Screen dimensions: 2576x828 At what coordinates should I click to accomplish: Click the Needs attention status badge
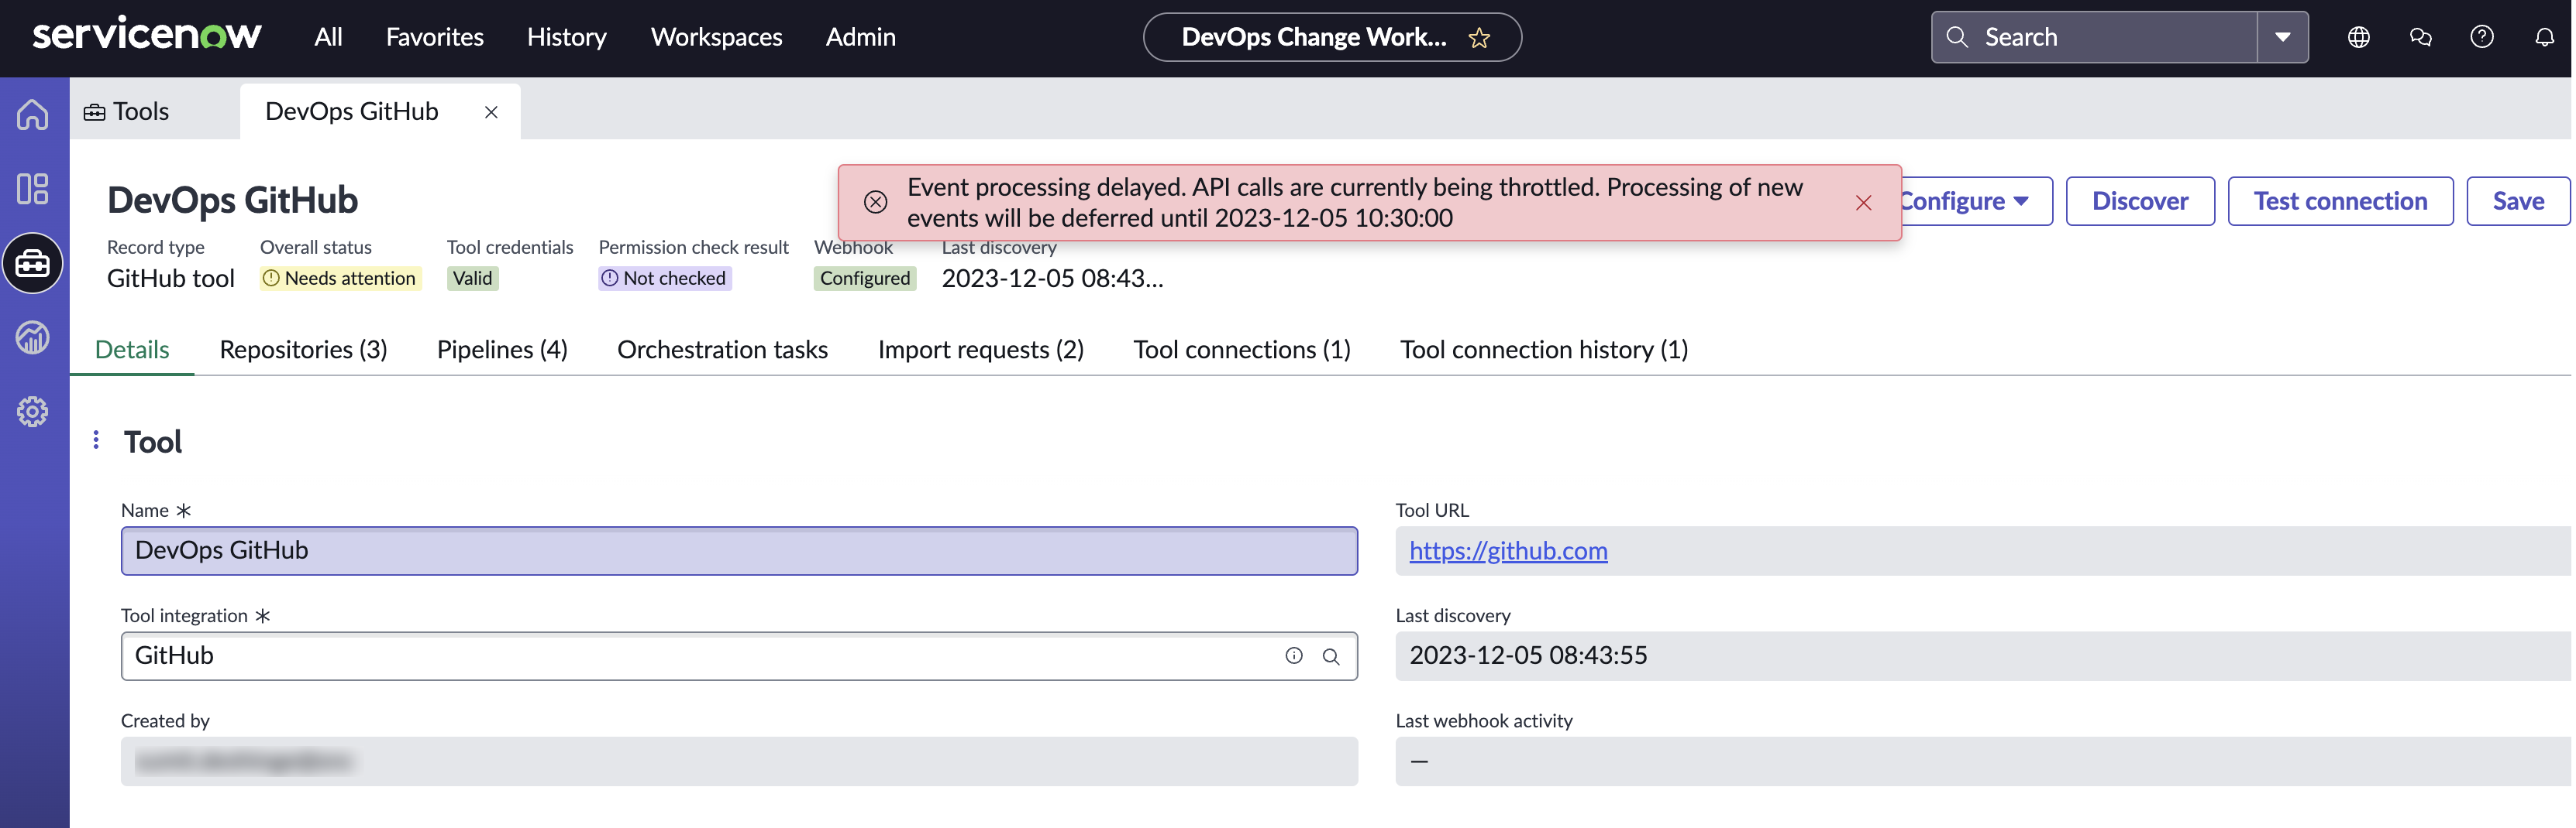pyautogui.click(x=340, y=279)
